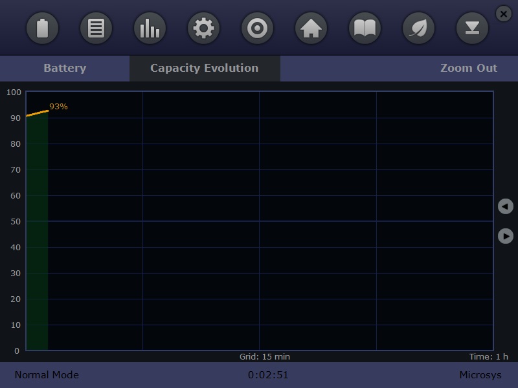Click the Grid: 15 min label
This screenshot has width=518, height=388.
[268, 356]
